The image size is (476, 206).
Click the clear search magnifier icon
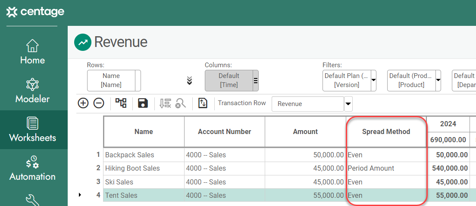[x=181, y=103]
